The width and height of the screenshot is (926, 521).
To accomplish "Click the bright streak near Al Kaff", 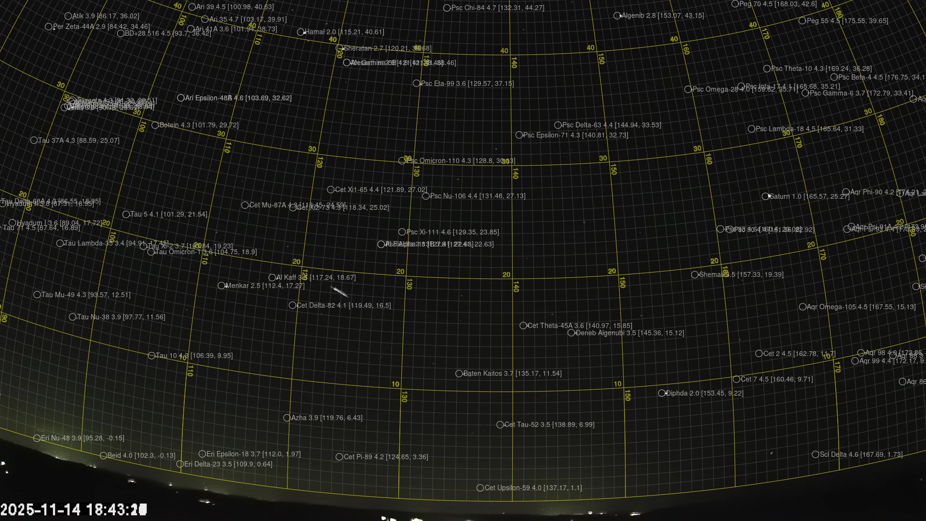I will coord(339,291).
